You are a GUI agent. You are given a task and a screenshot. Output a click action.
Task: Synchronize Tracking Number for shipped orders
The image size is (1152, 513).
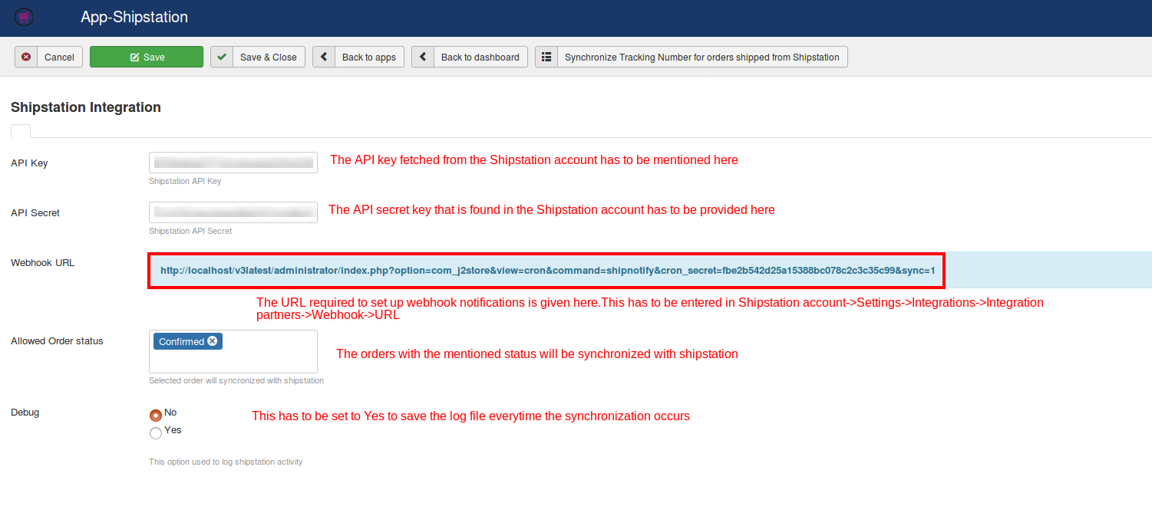pos(701,58)
